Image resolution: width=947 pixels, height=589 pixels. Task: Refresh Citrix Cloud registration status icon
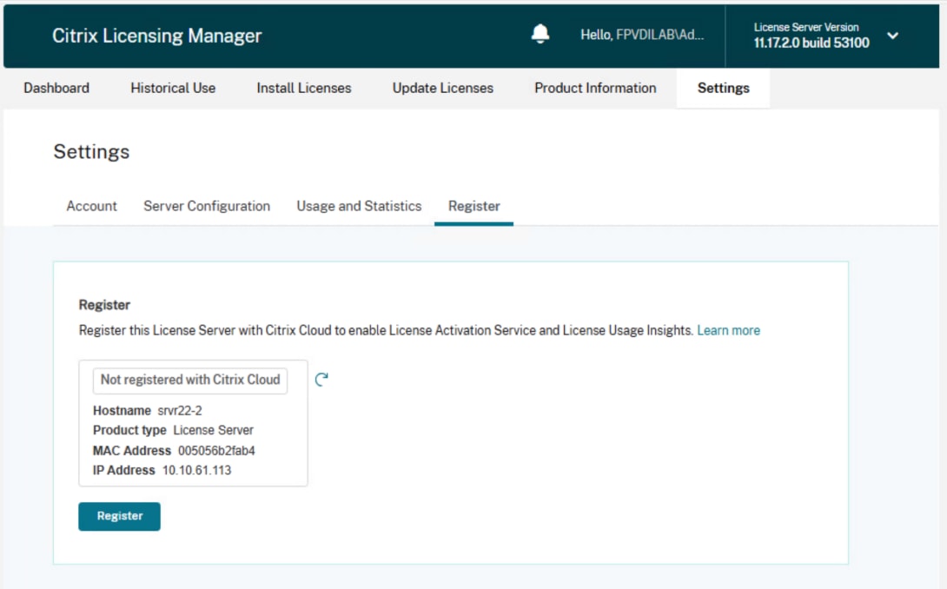pos(321,380)
